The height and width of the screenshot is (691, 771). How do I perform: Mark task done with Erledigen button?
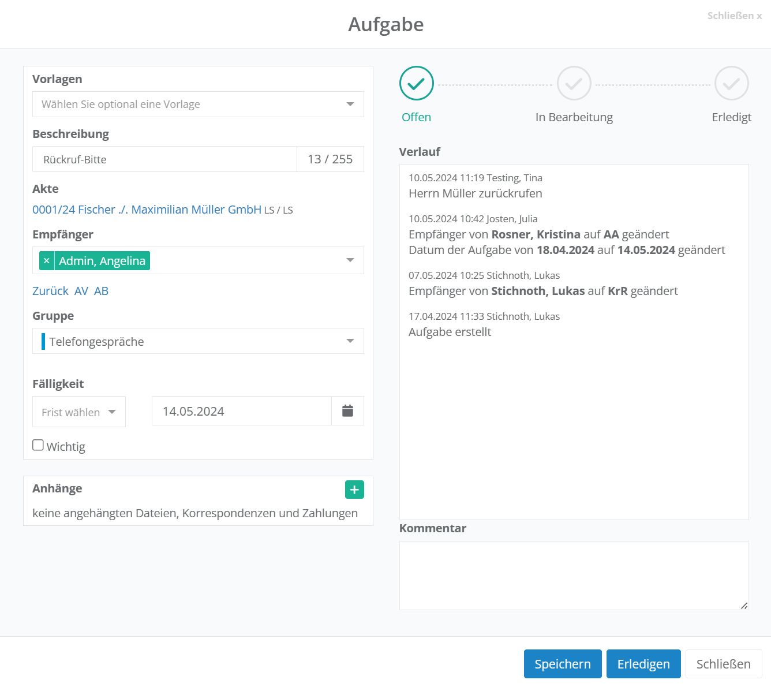643,664
